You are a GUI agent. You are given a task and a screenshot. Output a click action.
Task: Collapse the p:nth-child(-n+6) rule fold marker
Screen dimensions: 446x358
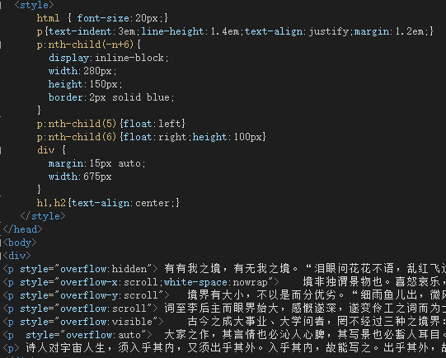(x=1, y=45)
